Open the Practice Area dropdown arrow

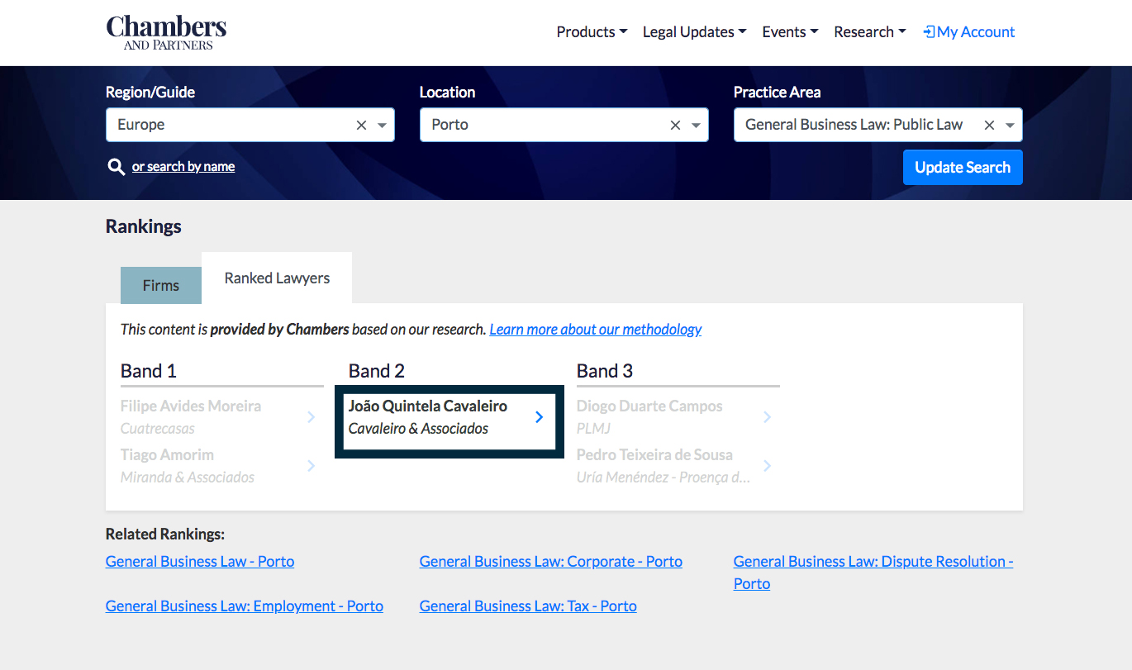coord(1010,126)
